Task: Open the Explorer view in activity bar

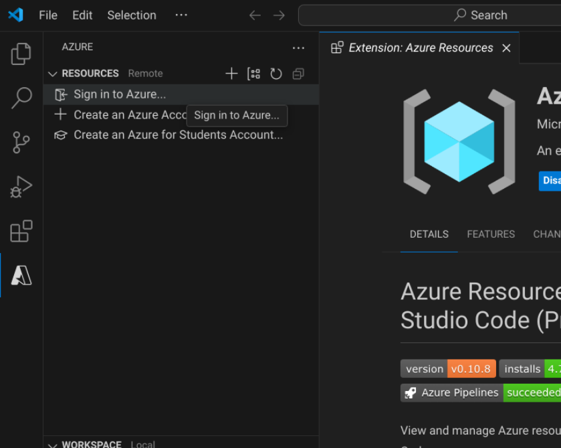Action: coord(21,54)
